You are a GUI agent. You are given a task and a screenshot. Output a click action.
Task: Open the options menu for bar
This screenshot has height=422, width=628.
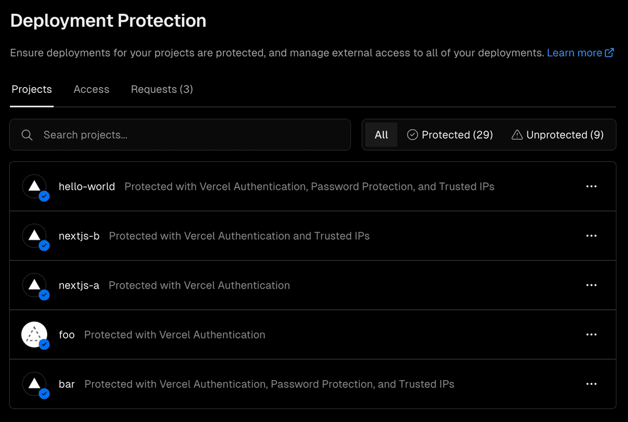tap(591, 384)
